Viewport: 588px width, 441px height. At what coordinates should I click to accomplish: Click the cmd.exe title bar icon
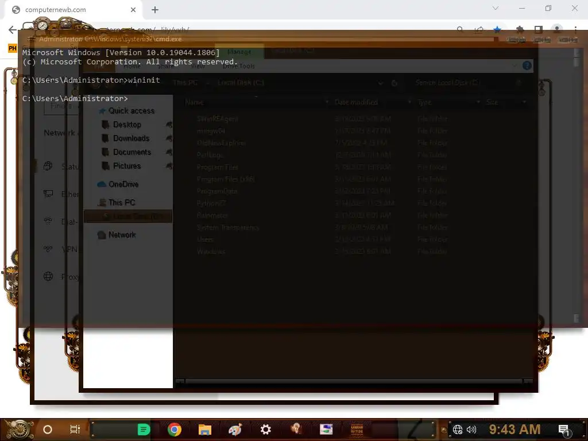[31, 39]
